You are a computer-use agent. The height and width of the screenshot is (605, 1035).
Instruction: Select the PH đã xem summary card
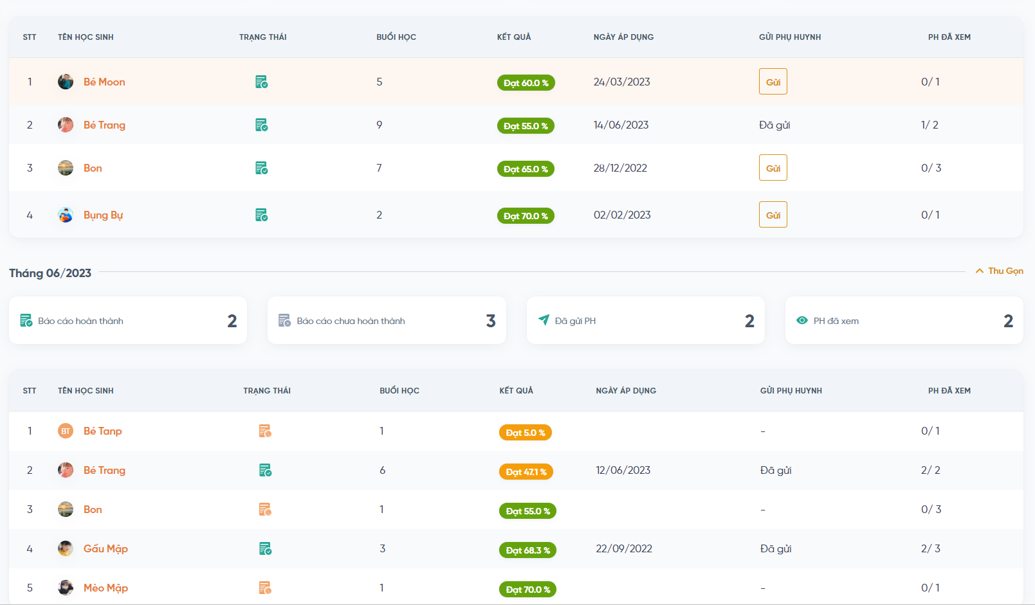tap(904, 321)
